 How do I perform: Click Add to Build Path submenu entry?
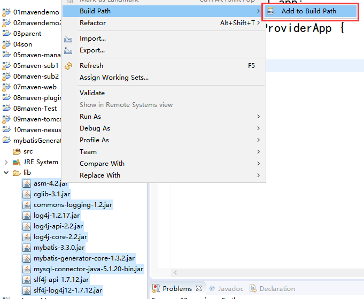[x=311, y=11]
